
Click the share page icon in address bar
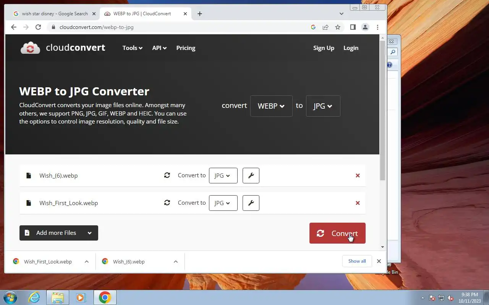coord(325,27)
